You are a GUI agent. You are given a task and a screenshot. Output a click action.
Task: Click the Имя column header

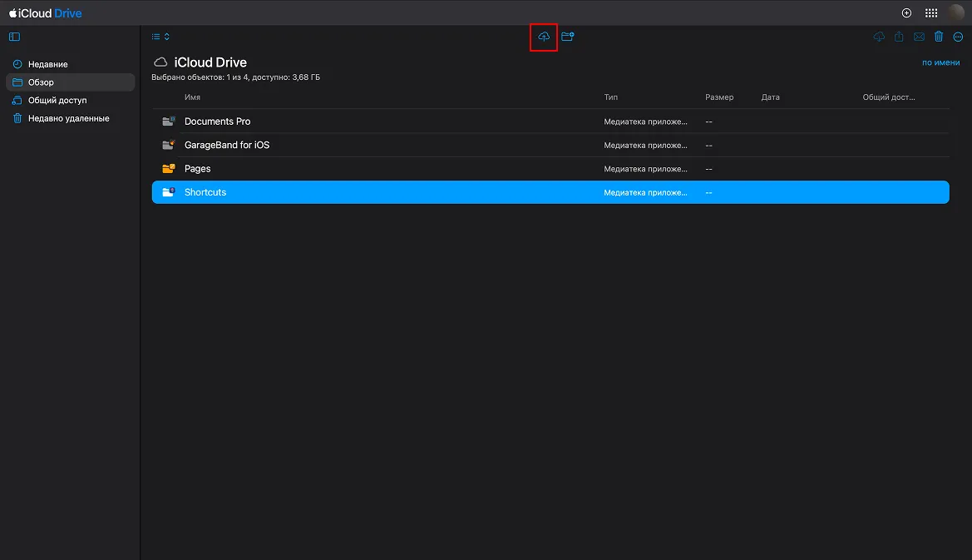coord(192,97)
